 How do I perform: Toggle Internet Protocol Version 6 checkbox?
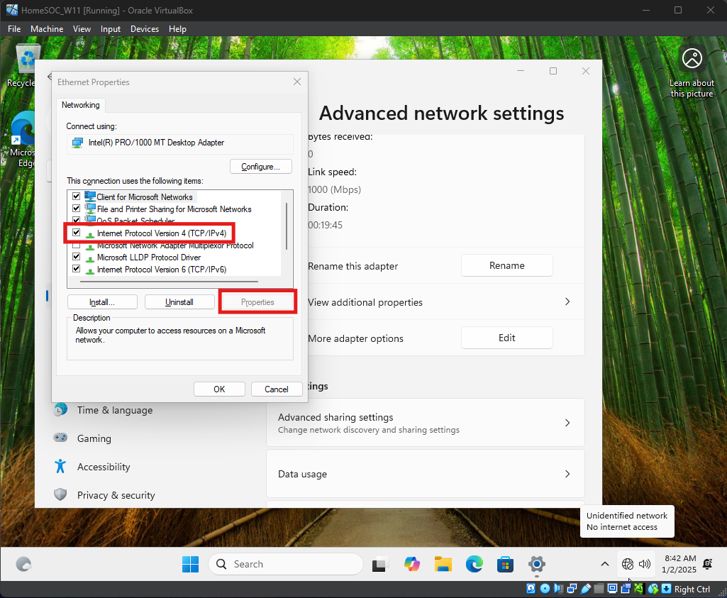click(77, 270)
